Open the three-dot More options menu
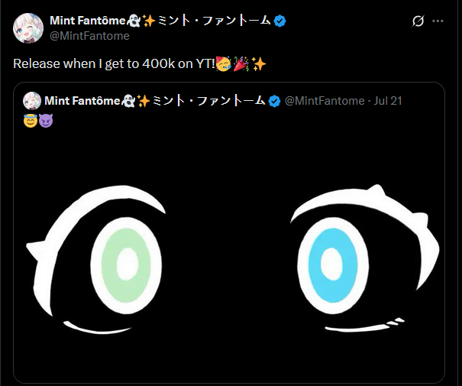Viewport: 462px width, 386px height. tap(438, 21)
